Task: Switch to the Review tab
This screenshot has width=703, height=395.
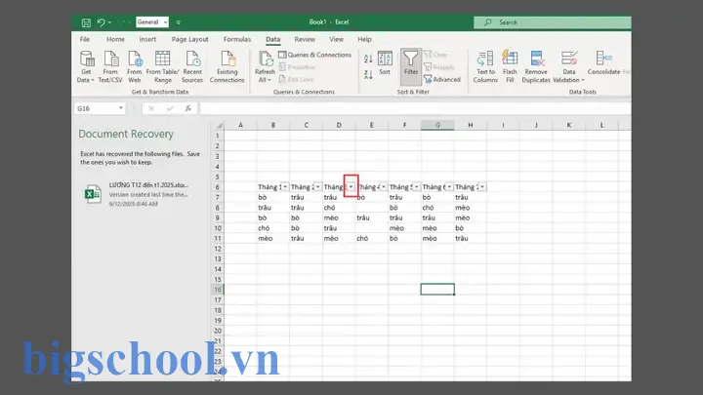Action: tap(305, 39)
